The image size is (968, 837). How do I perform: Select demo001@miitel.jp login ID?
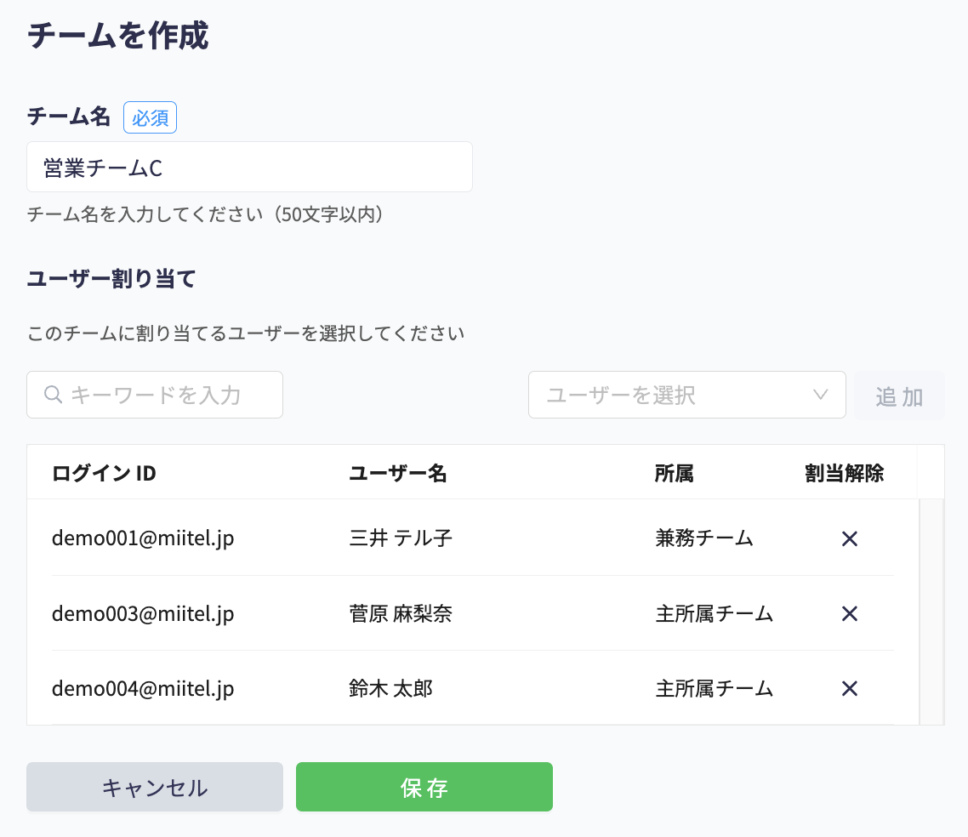[x=143, y=538]
